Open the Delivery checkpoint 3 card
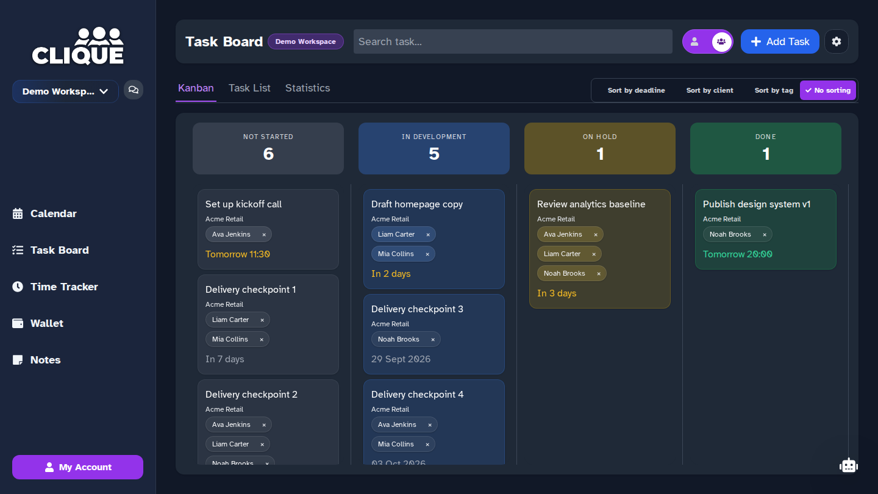The image size is (878, 494). pos(434,334)
